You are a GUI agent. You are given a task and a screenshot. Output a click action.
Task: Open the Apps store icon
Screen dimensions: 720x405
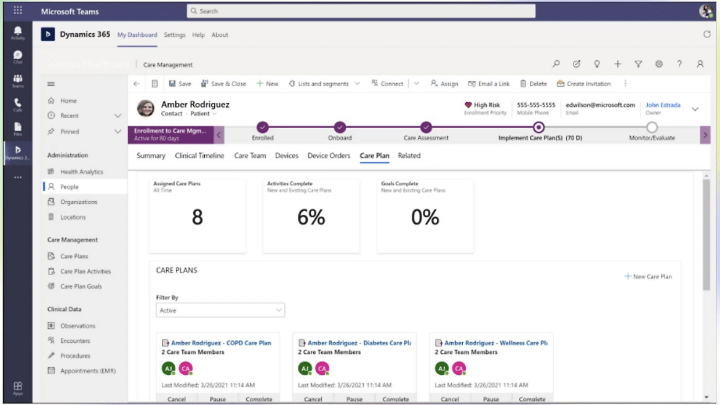pos(18,388)
